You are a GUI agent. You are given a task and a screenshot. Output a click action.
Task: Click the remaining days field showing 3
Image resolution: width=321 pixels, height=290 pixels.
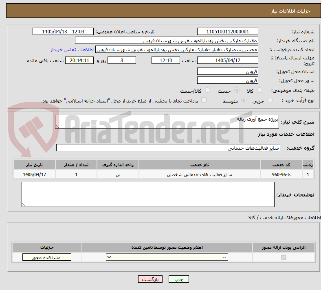pos(122,60)
